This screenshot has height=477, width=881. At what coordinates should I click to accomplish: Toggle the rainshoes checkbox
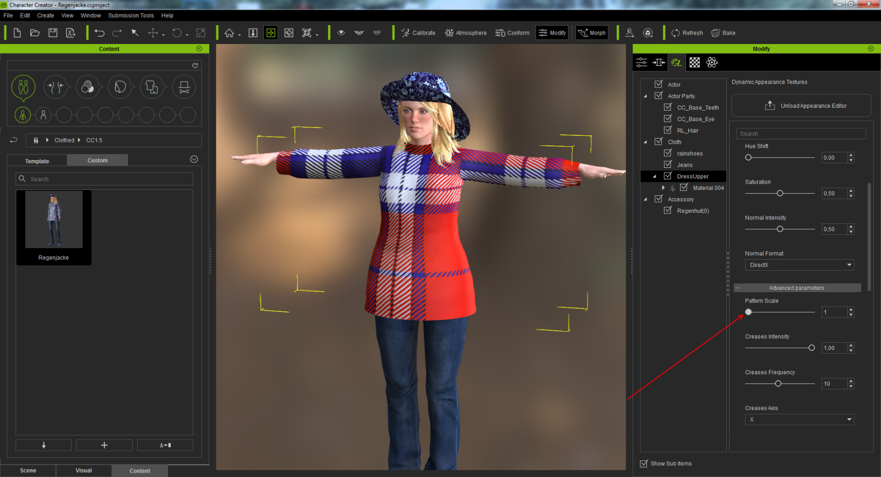point(668,153)
